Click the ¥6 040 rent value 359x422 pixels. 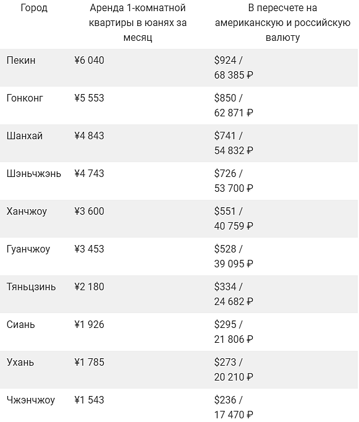click(x=89, y=60)
